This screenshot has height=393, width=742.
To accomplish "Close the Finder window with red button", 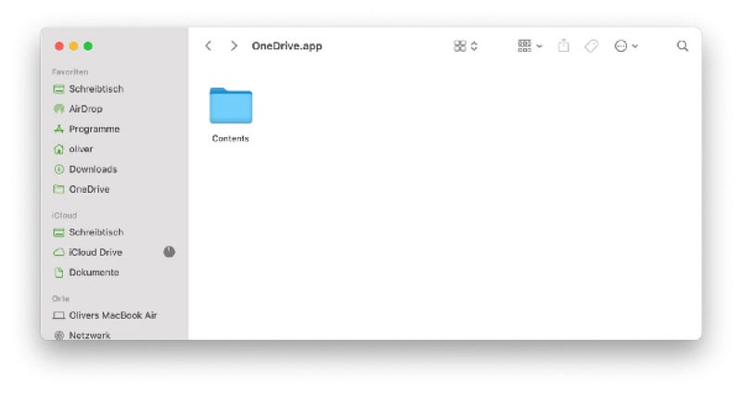I will coord(59,45).
